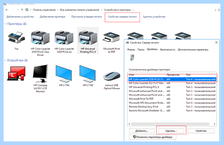Image resolution: width=224 pixels, height=145 pixels.
Task: Click Удалить устройство in toolbar
Action: (x=154, y=17)
